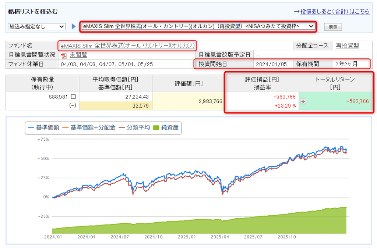The width and height of the screenshot is (377, 248).
Task: Click the green 純資産 legend swatch
Action: [x=156, y=128]
